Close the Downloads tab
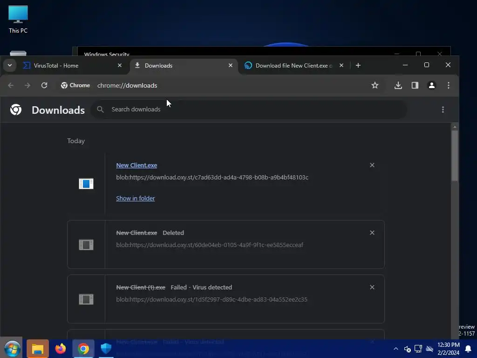The height and width of the screenshot is (358, 477). (x=230, y=65)
